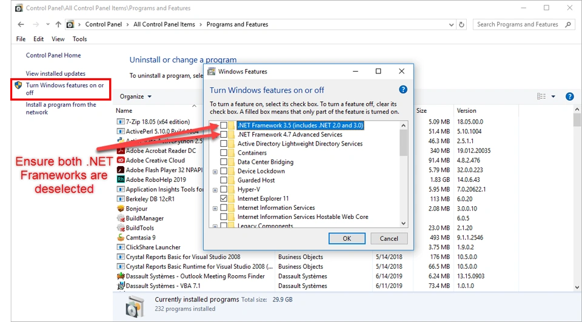The height and width of the screenshot is (322, 582).
Task: Open the recent locations dropdown arrow
Action: (47, 24)
